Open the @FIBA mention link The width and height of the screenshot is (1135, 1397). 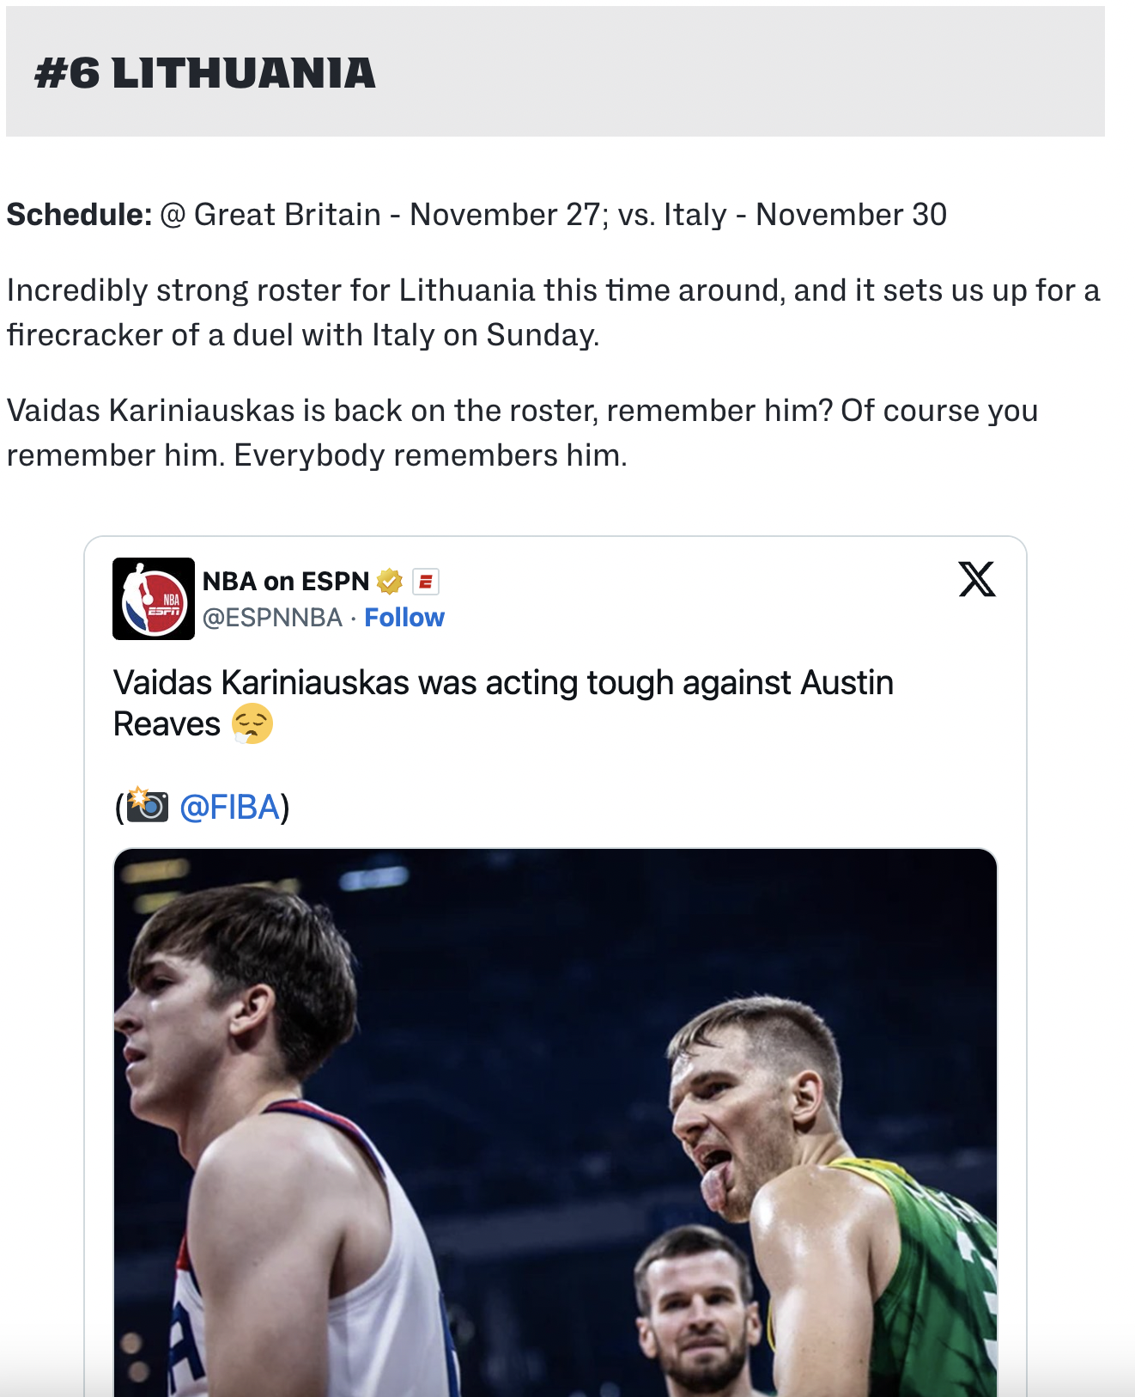[x=230, y=808]
